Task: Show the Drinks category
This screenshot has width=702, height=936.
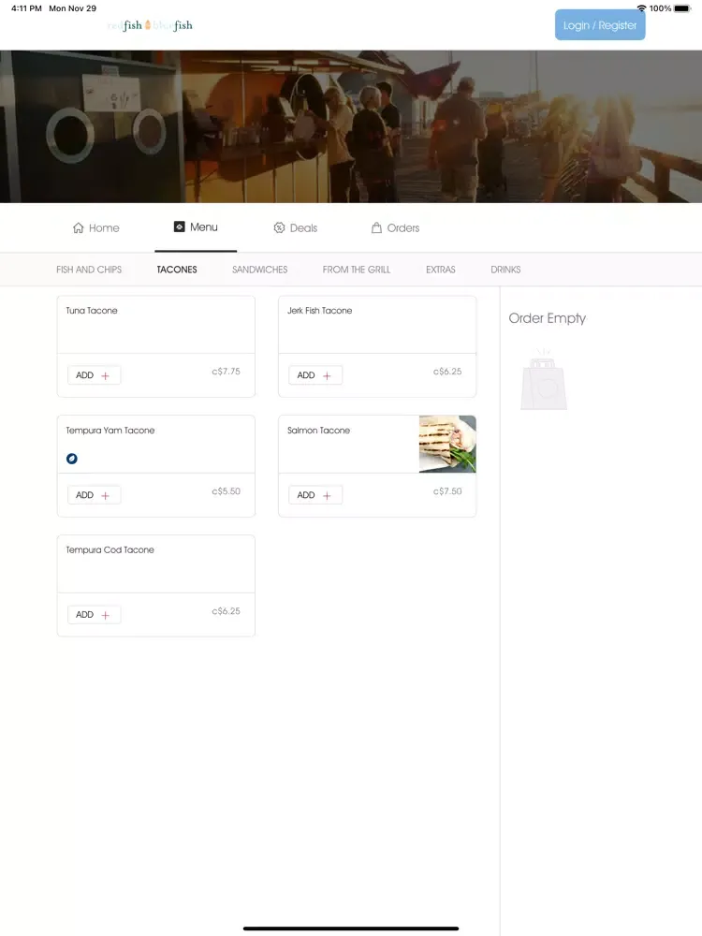Action: [505, 270]
